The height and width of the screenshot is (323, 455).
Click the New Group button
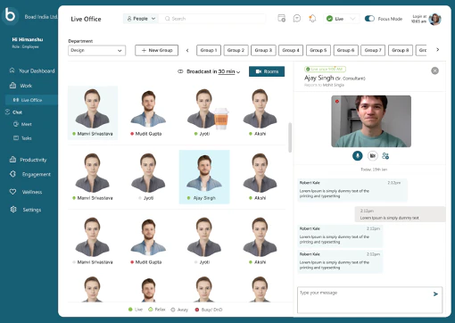[157, 50]
